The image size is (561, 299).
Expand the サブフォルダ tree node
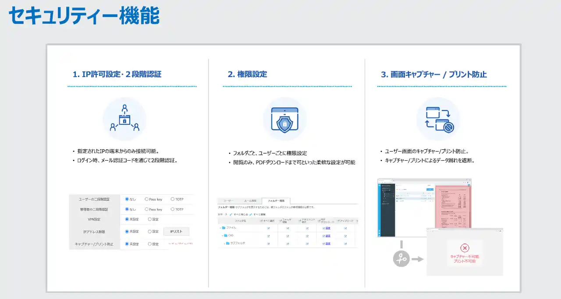[225, 243]
